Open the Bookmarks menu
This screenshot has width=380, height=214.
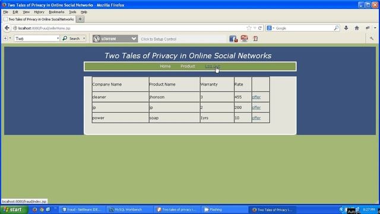[56, 12]
